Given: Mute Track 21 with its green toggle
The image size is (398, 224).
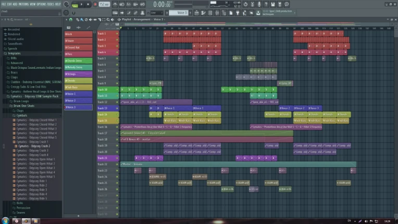Looking at the screenshot, I should pyautogui.click(x=117, y=158).
